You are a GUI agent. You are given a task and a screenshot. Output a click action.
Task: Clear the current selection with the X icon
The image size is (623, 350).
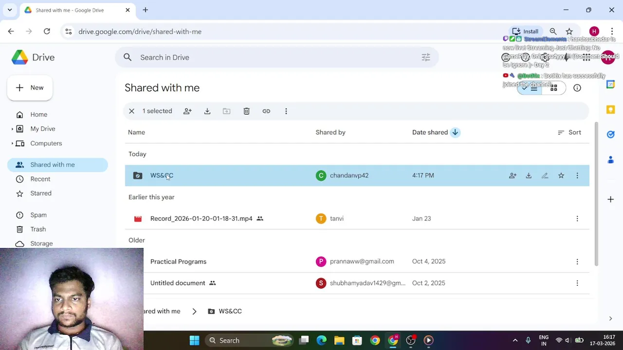click(131, 111)
